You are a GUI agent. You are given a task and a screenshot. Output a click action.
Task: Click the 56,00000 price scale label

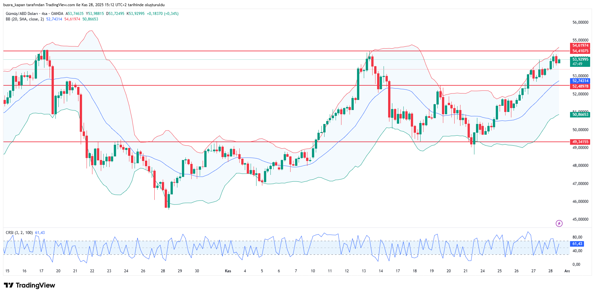coord(580,22)
